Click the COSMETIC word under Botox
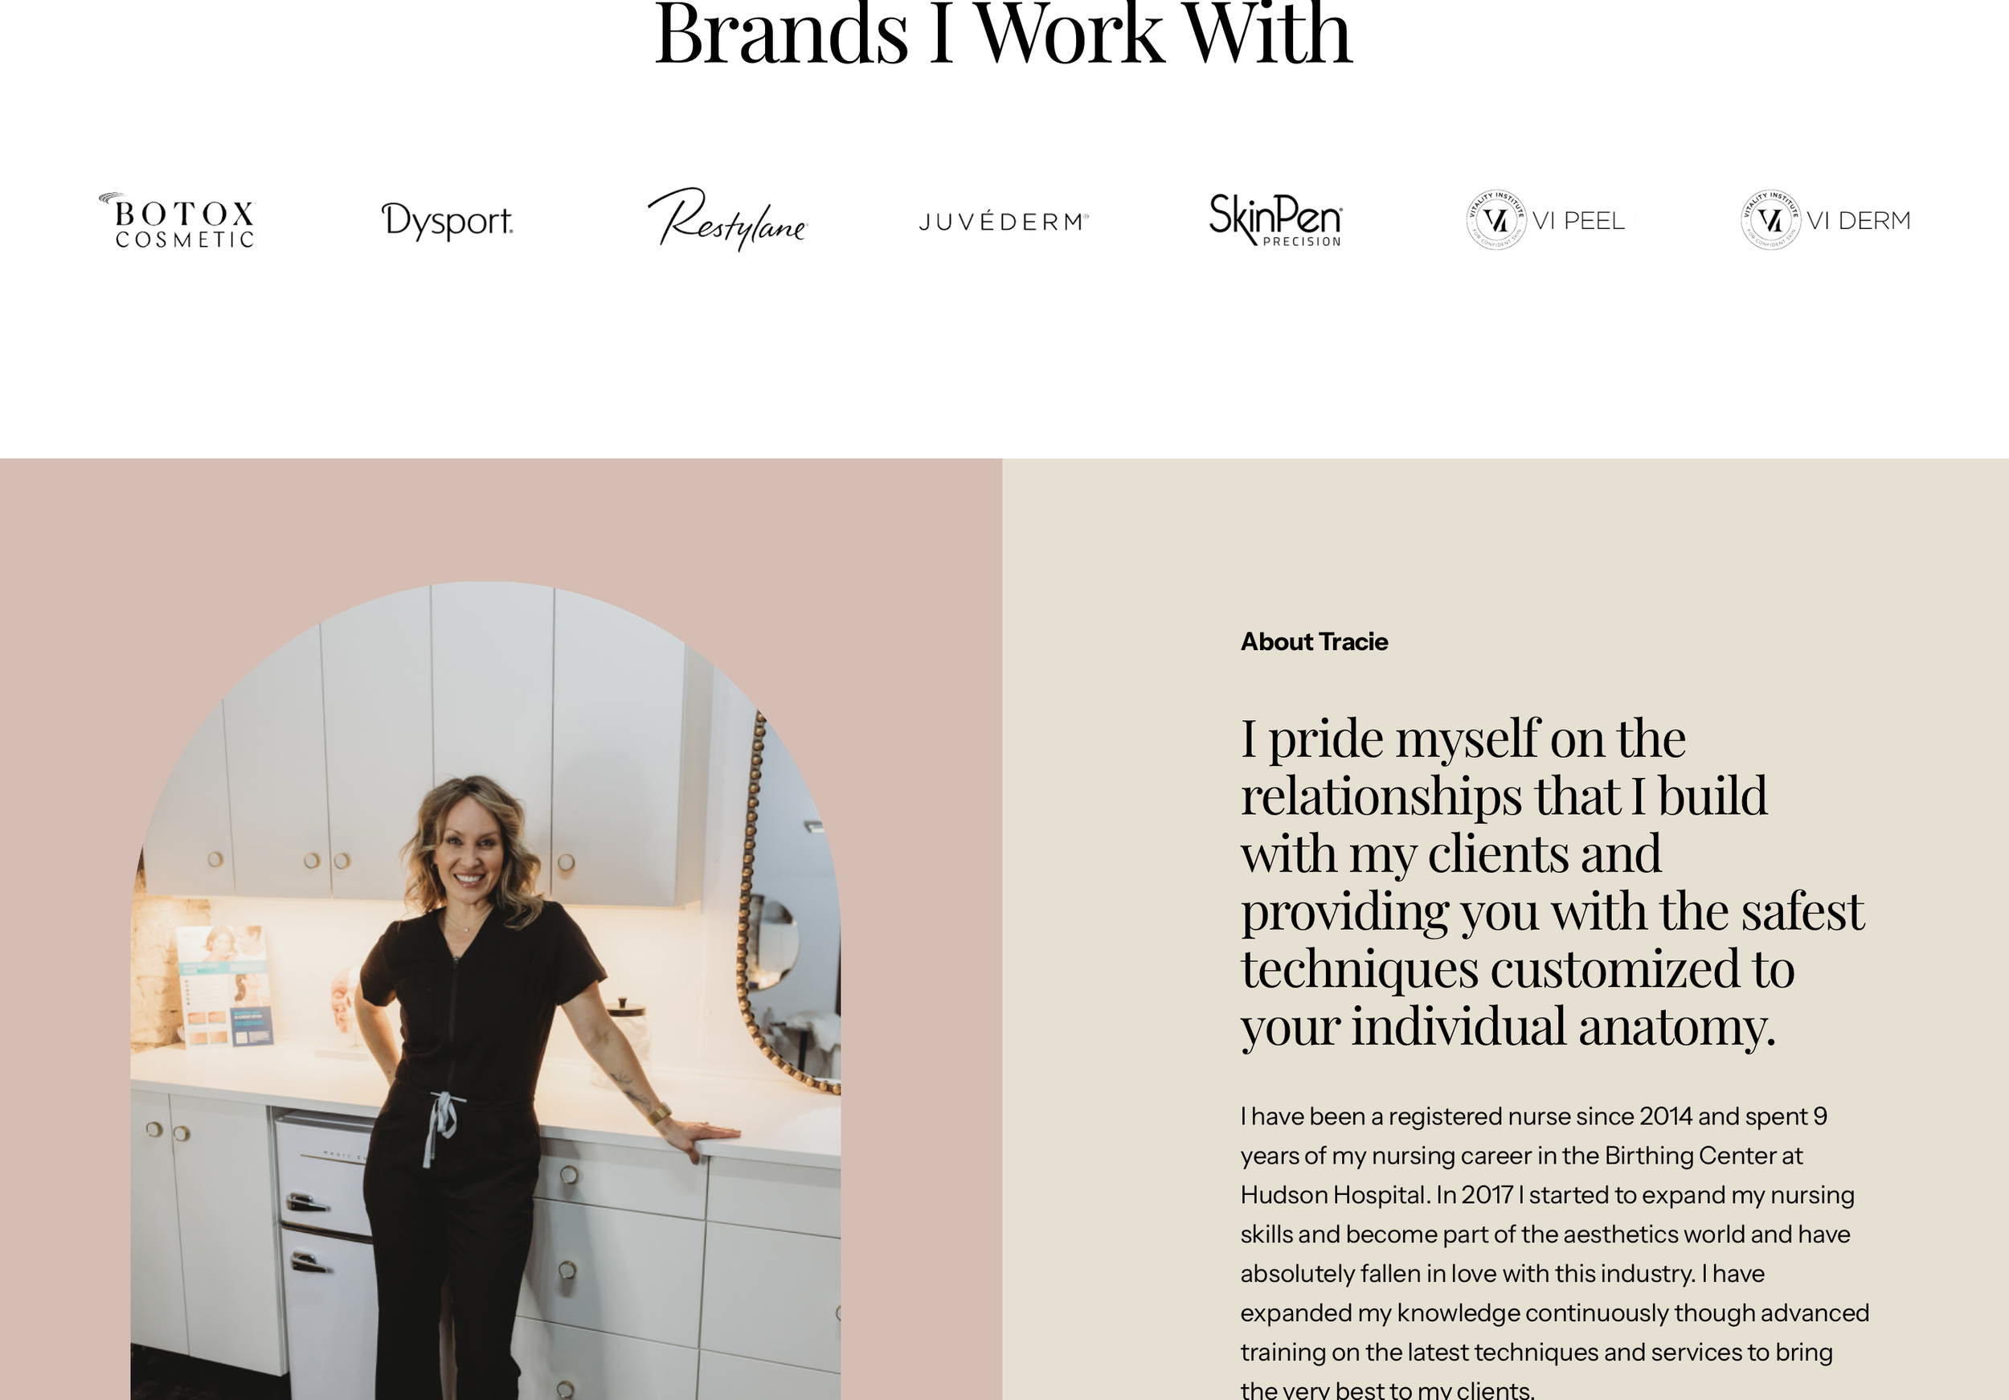Image resolution: width=2009 pixels, height=1400 pixels. (185, 239)
